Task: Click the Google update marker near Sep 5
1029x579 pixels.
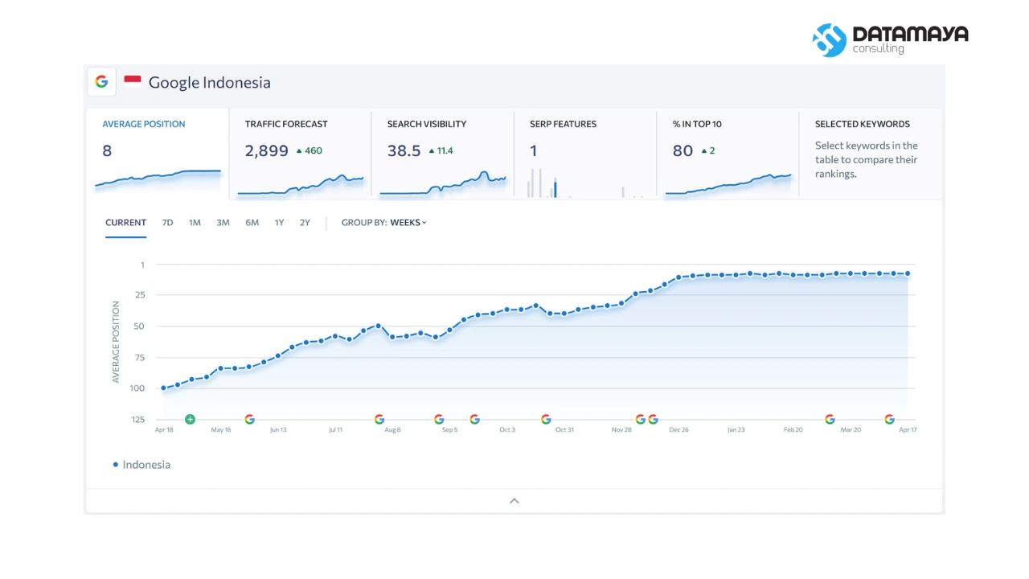Action: (x=439, y=419)
